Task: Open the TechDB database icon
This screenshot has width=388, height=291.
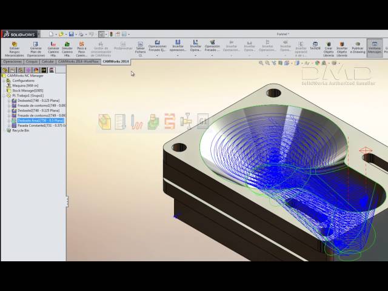Action: 315,46
